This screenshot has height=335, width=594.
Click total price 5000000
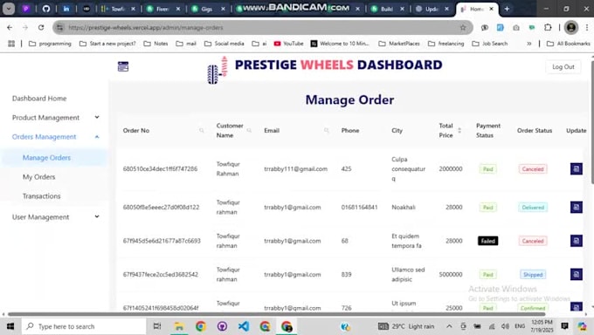451,275
